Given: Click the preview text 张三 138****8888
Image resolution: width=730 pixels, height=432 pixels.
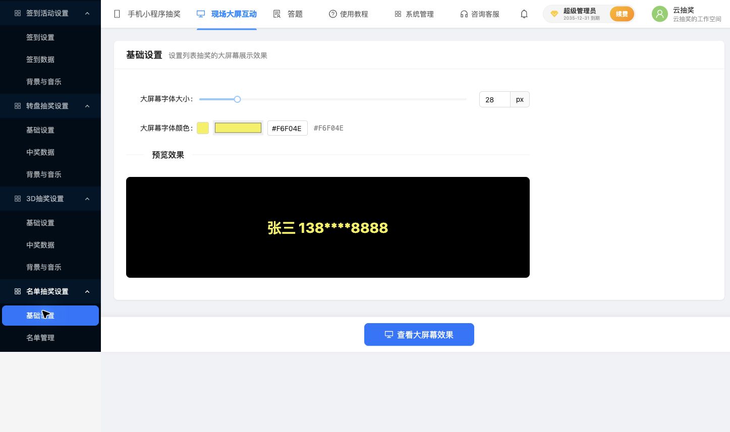Looking at the screenshot, I should [328, 228].
